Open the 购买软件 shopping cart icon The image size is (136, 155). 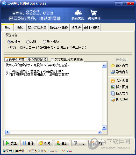94,13
